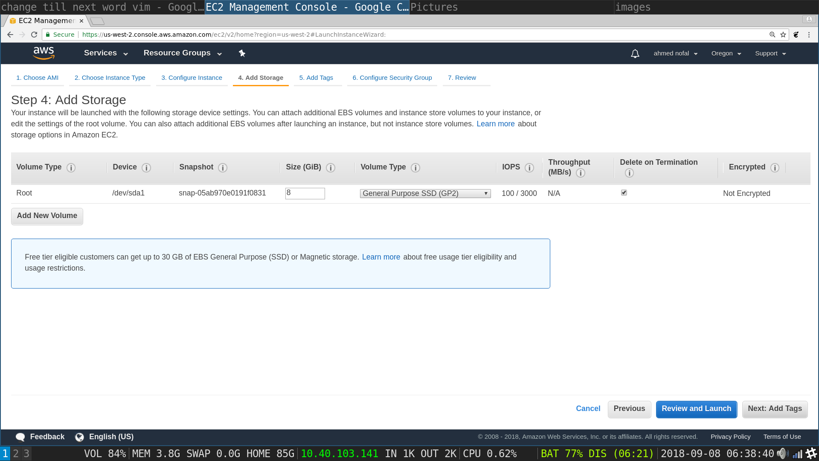
Task: Click info icon next to IOPS
Action: [x=529, y=168]
